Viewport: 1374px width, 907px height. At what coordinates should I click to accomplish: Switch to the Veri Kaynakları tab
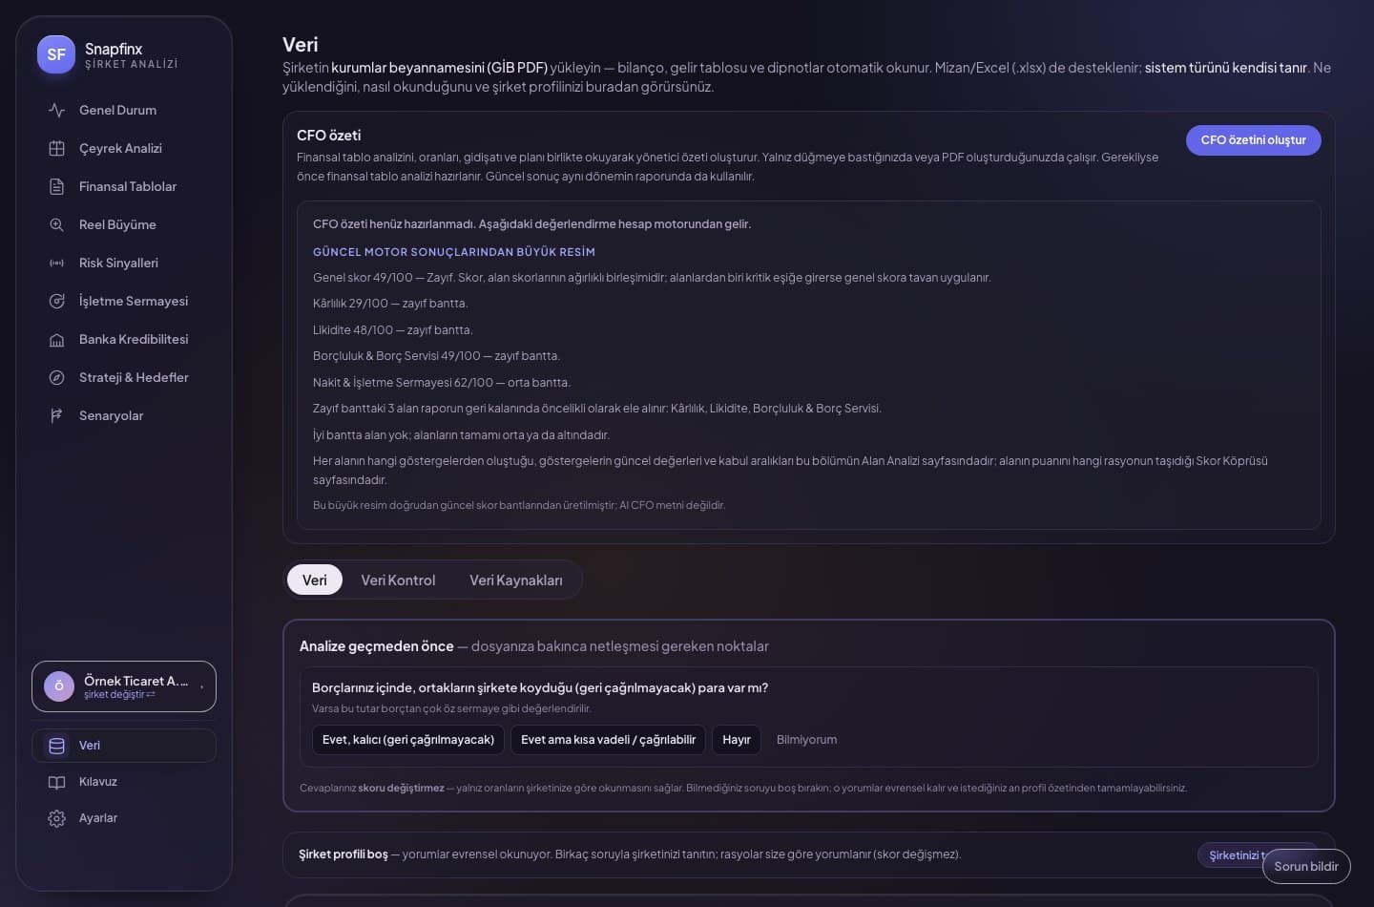pyautogui.click(x=515, y=580)
